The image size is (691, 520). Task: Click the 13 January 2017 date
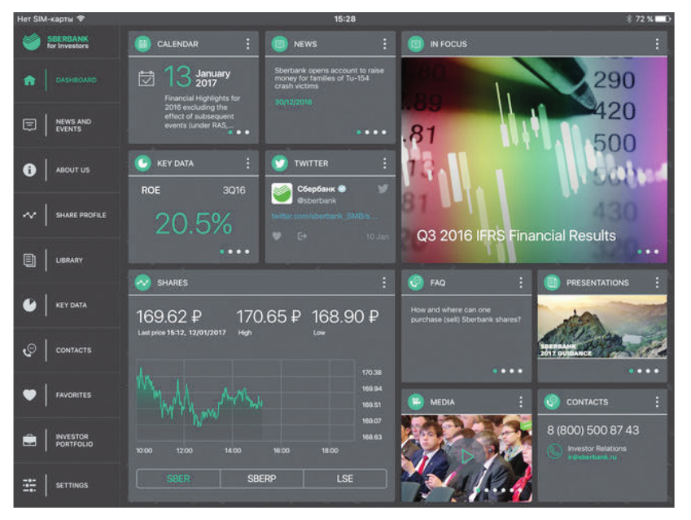point(198,76)
